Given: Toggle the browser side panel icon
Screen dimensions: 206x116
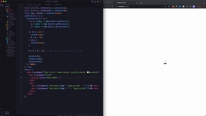Looking at the screenshot, I should 190,6.
